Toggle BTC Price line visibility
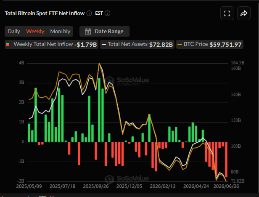 210,45
